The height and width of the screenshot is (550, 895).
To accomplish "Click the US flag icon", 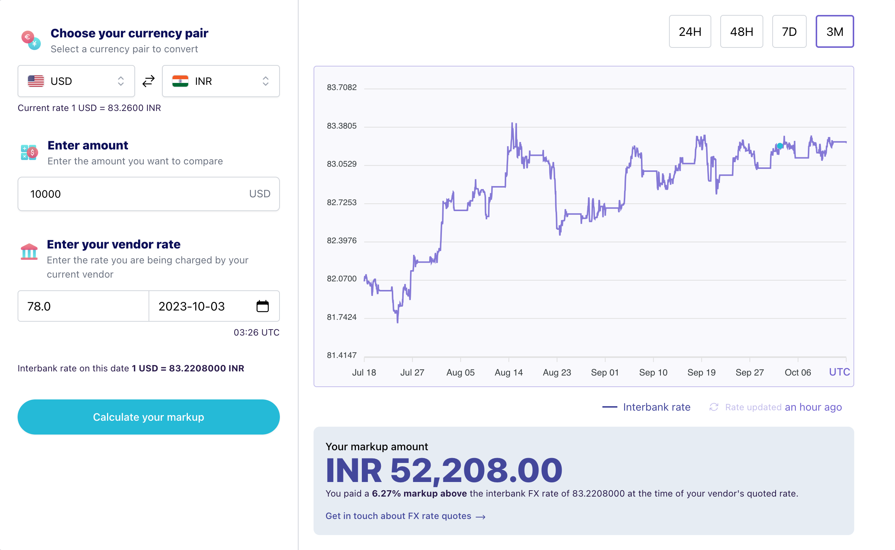I will point(36,81).
